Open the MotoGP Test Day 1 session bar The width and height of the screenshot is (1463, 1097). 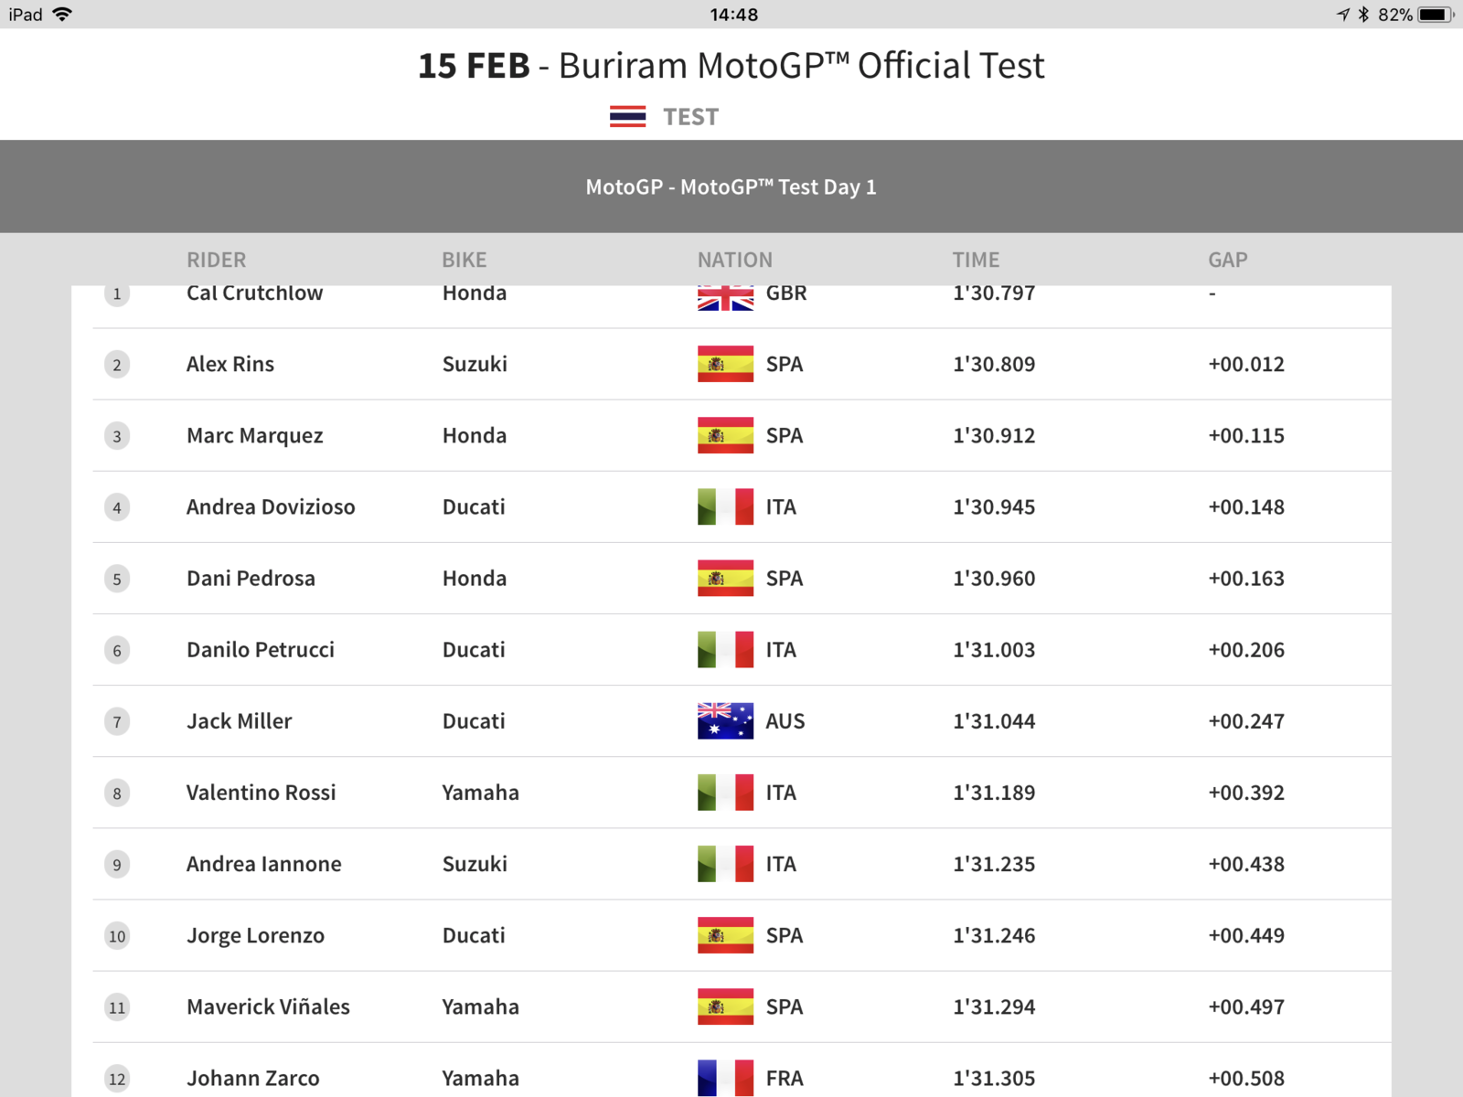[x=731, y=186]
